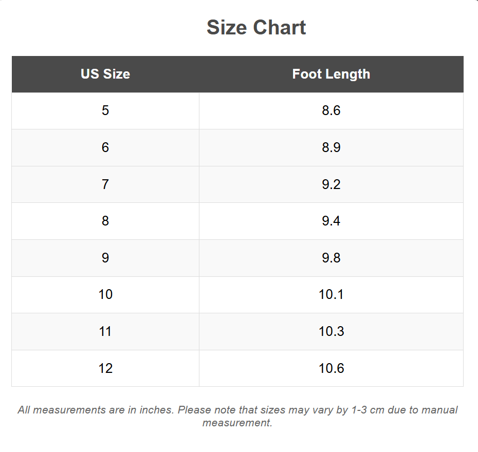This screenshot has height=452, width=478.
Task: Select US size 12 cell
Action: pos(105,368)
